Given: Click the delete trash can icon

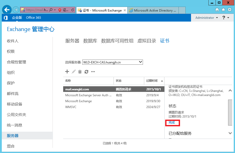Looking at the screenshot, I should coord(80,72).
